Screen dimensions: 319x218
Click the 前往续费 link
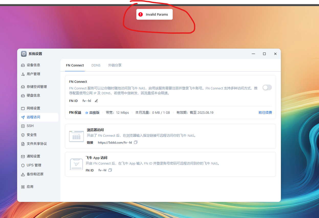(265, 113)
